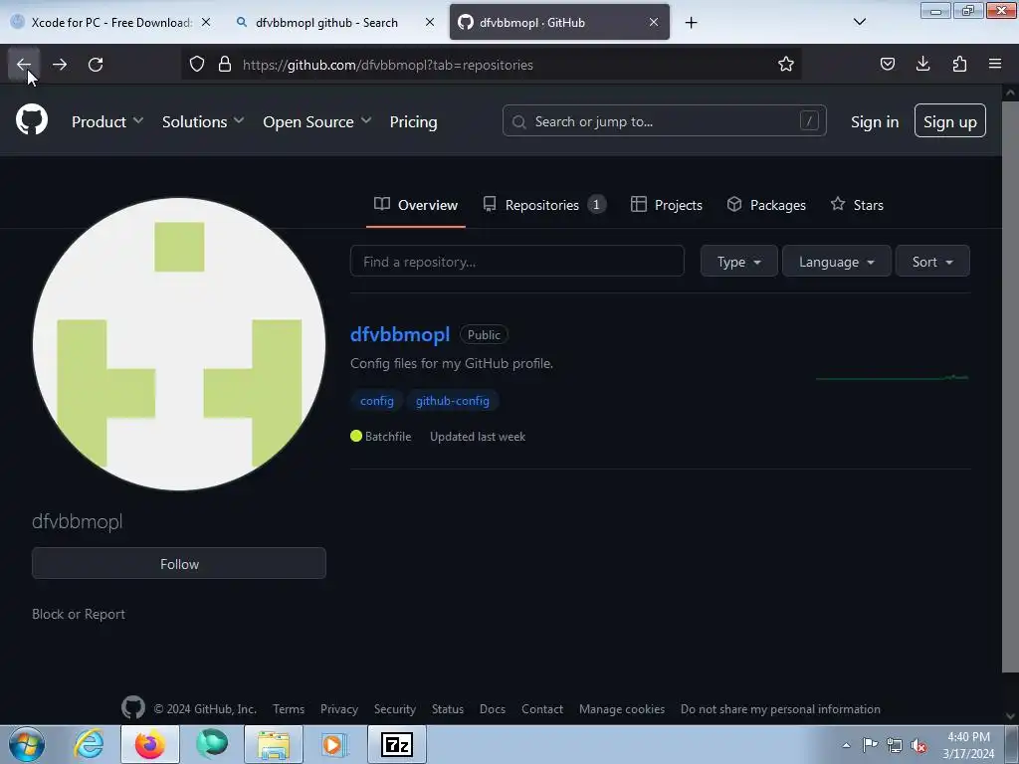Click the Sign up button
The height and width of the screenshot is (764, 1019).
click(950, 120)
